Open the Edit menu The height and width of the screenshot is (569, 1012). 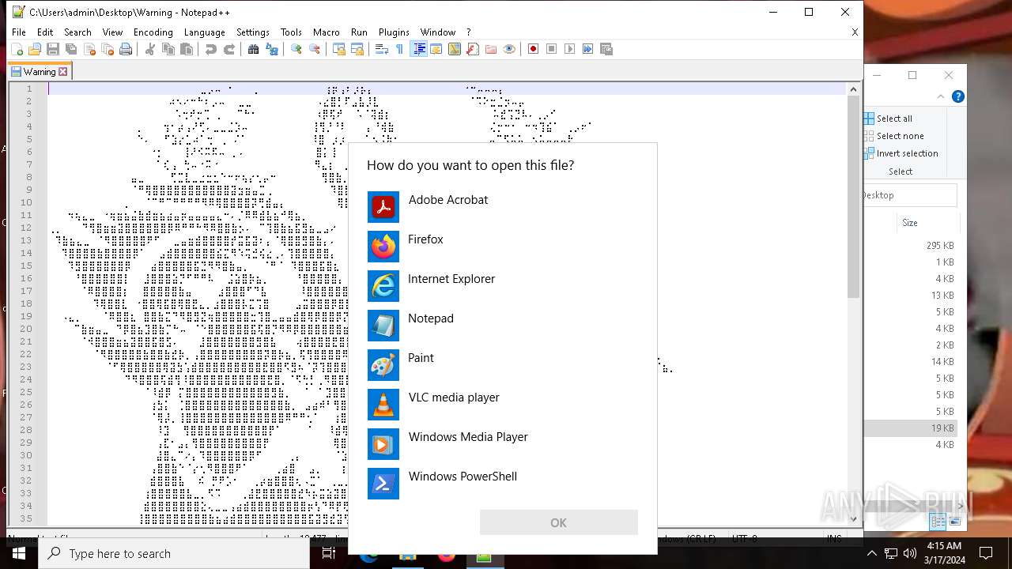[45, 32]
